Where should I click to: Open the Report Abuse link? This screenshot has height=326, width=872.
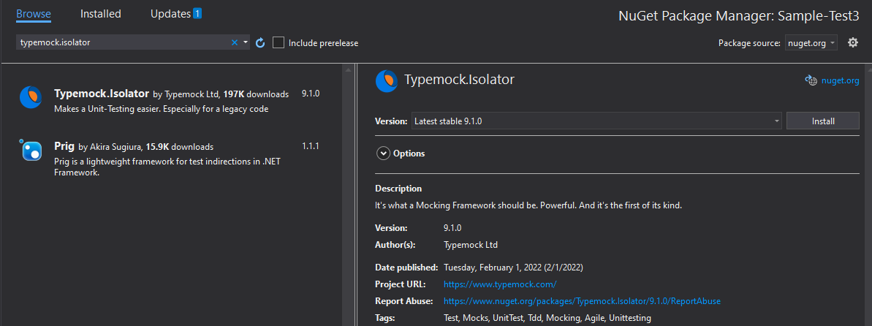coord(582,301)
